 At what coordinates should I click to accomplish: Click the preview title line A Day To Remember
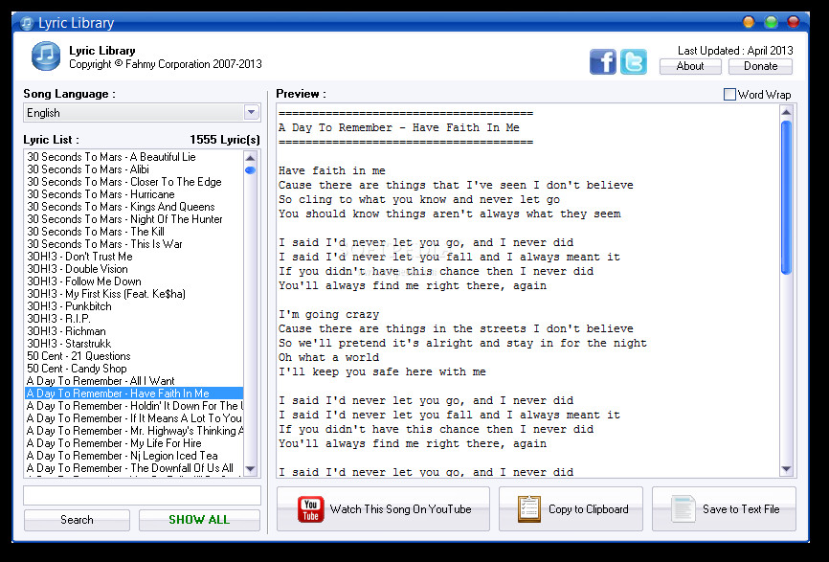pos(399,127)
